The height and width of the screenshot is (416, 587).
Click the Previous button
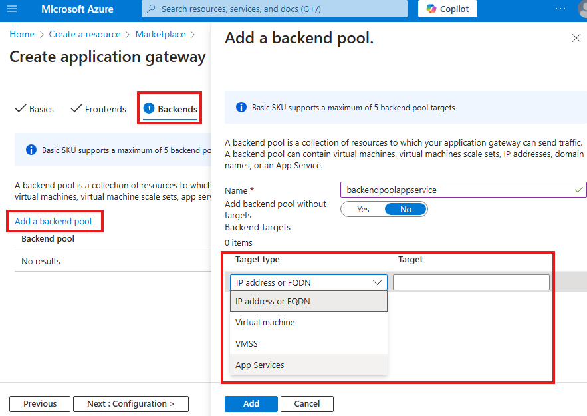click(x=40, y=403)
